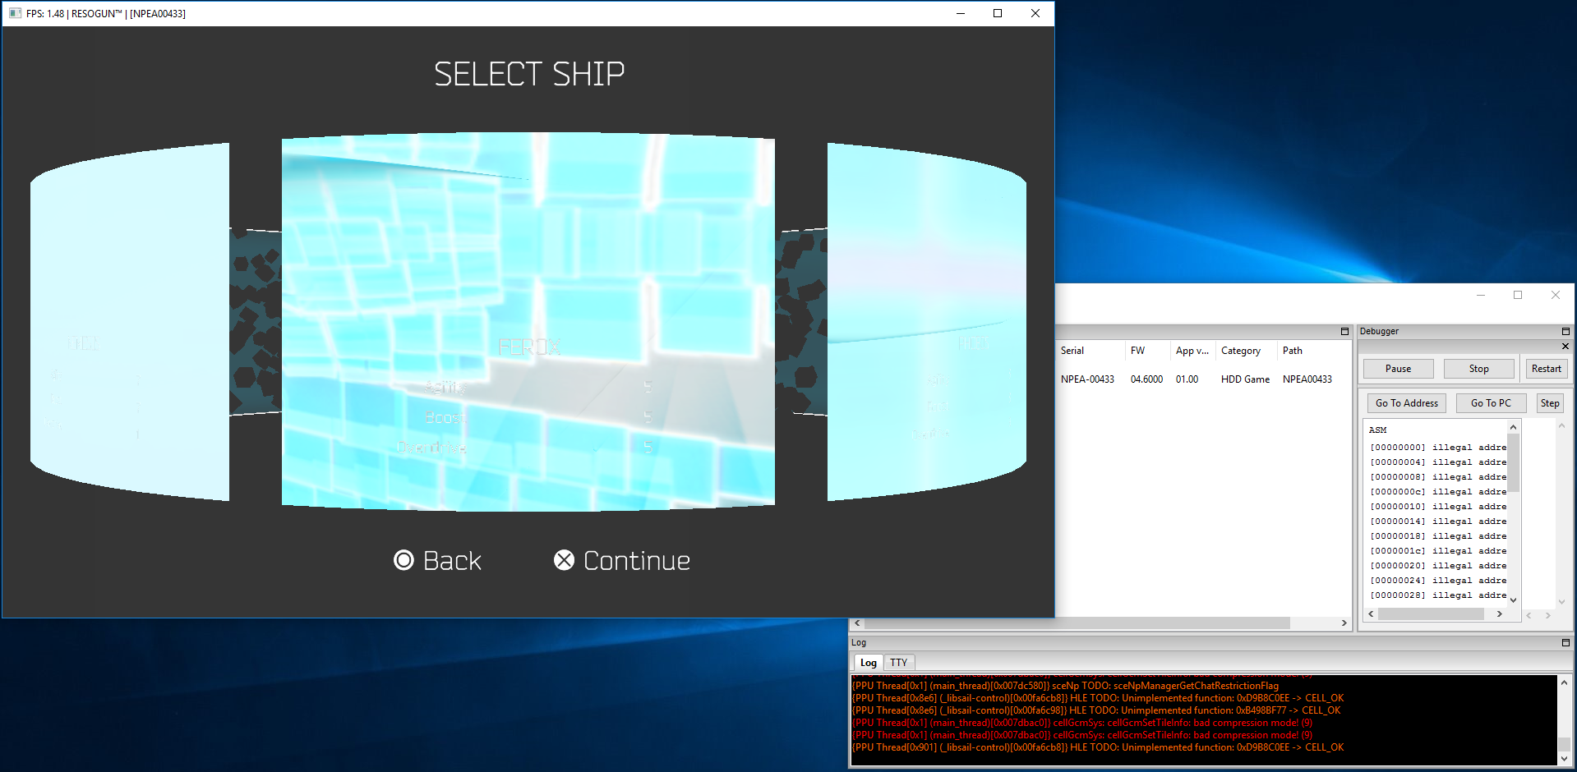Click the Go To PC button
Viewport: 1577px width, 772px height.
1490,403
